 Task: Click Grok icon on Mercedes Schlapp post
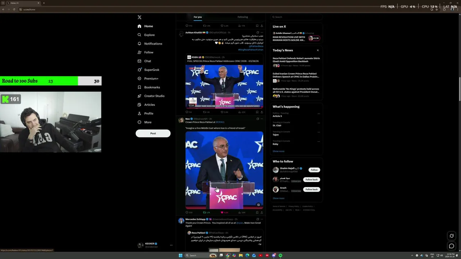[258, 219]
